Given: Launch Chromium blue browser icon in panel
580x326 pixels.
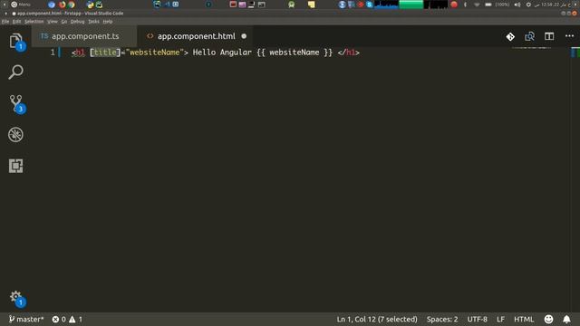Looking at the screenshot, I should 52,5.
